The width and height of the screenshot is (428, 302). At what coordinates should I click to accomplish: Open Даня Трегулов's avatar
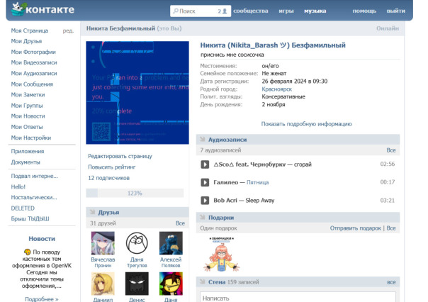(137, 243)
